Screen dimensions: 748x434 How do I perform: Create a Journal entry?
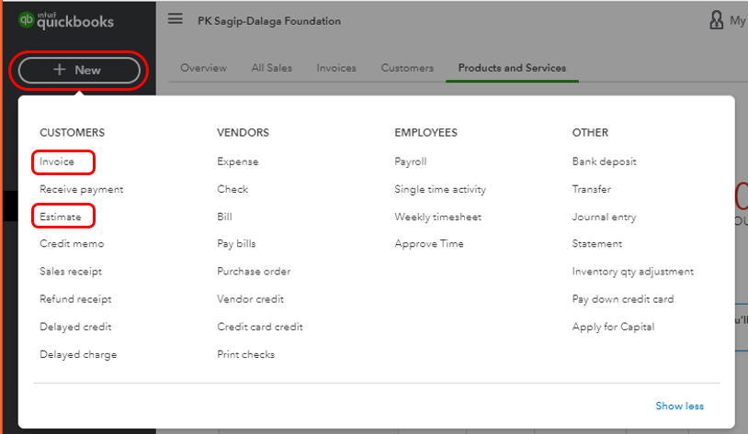pyautogui.click(x=604, y=217)
